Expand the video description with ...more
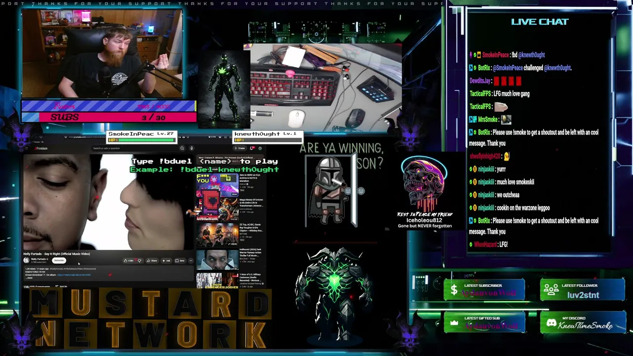 tap(29, 278)
